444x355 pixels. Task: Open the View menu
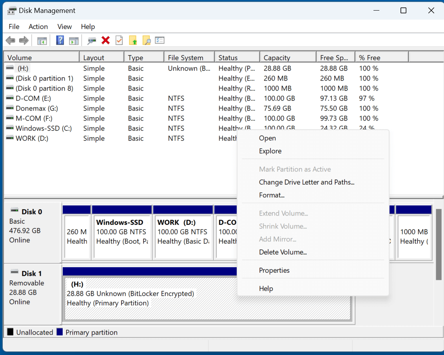pos(64,27)
